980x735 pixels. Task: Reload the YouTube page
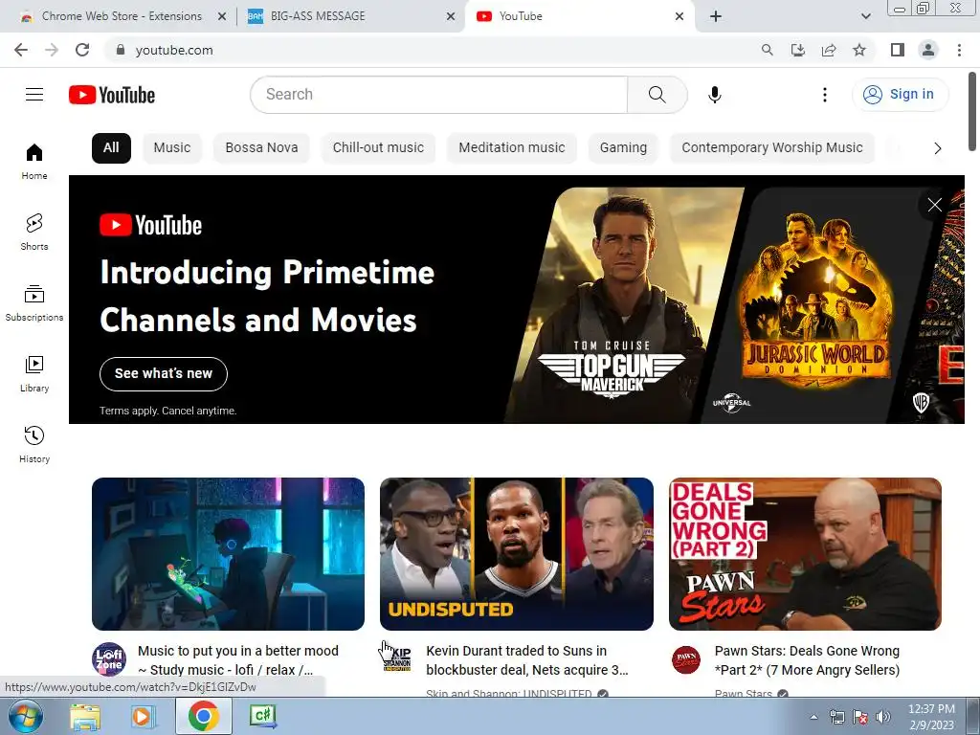click(x=82, y=50)
